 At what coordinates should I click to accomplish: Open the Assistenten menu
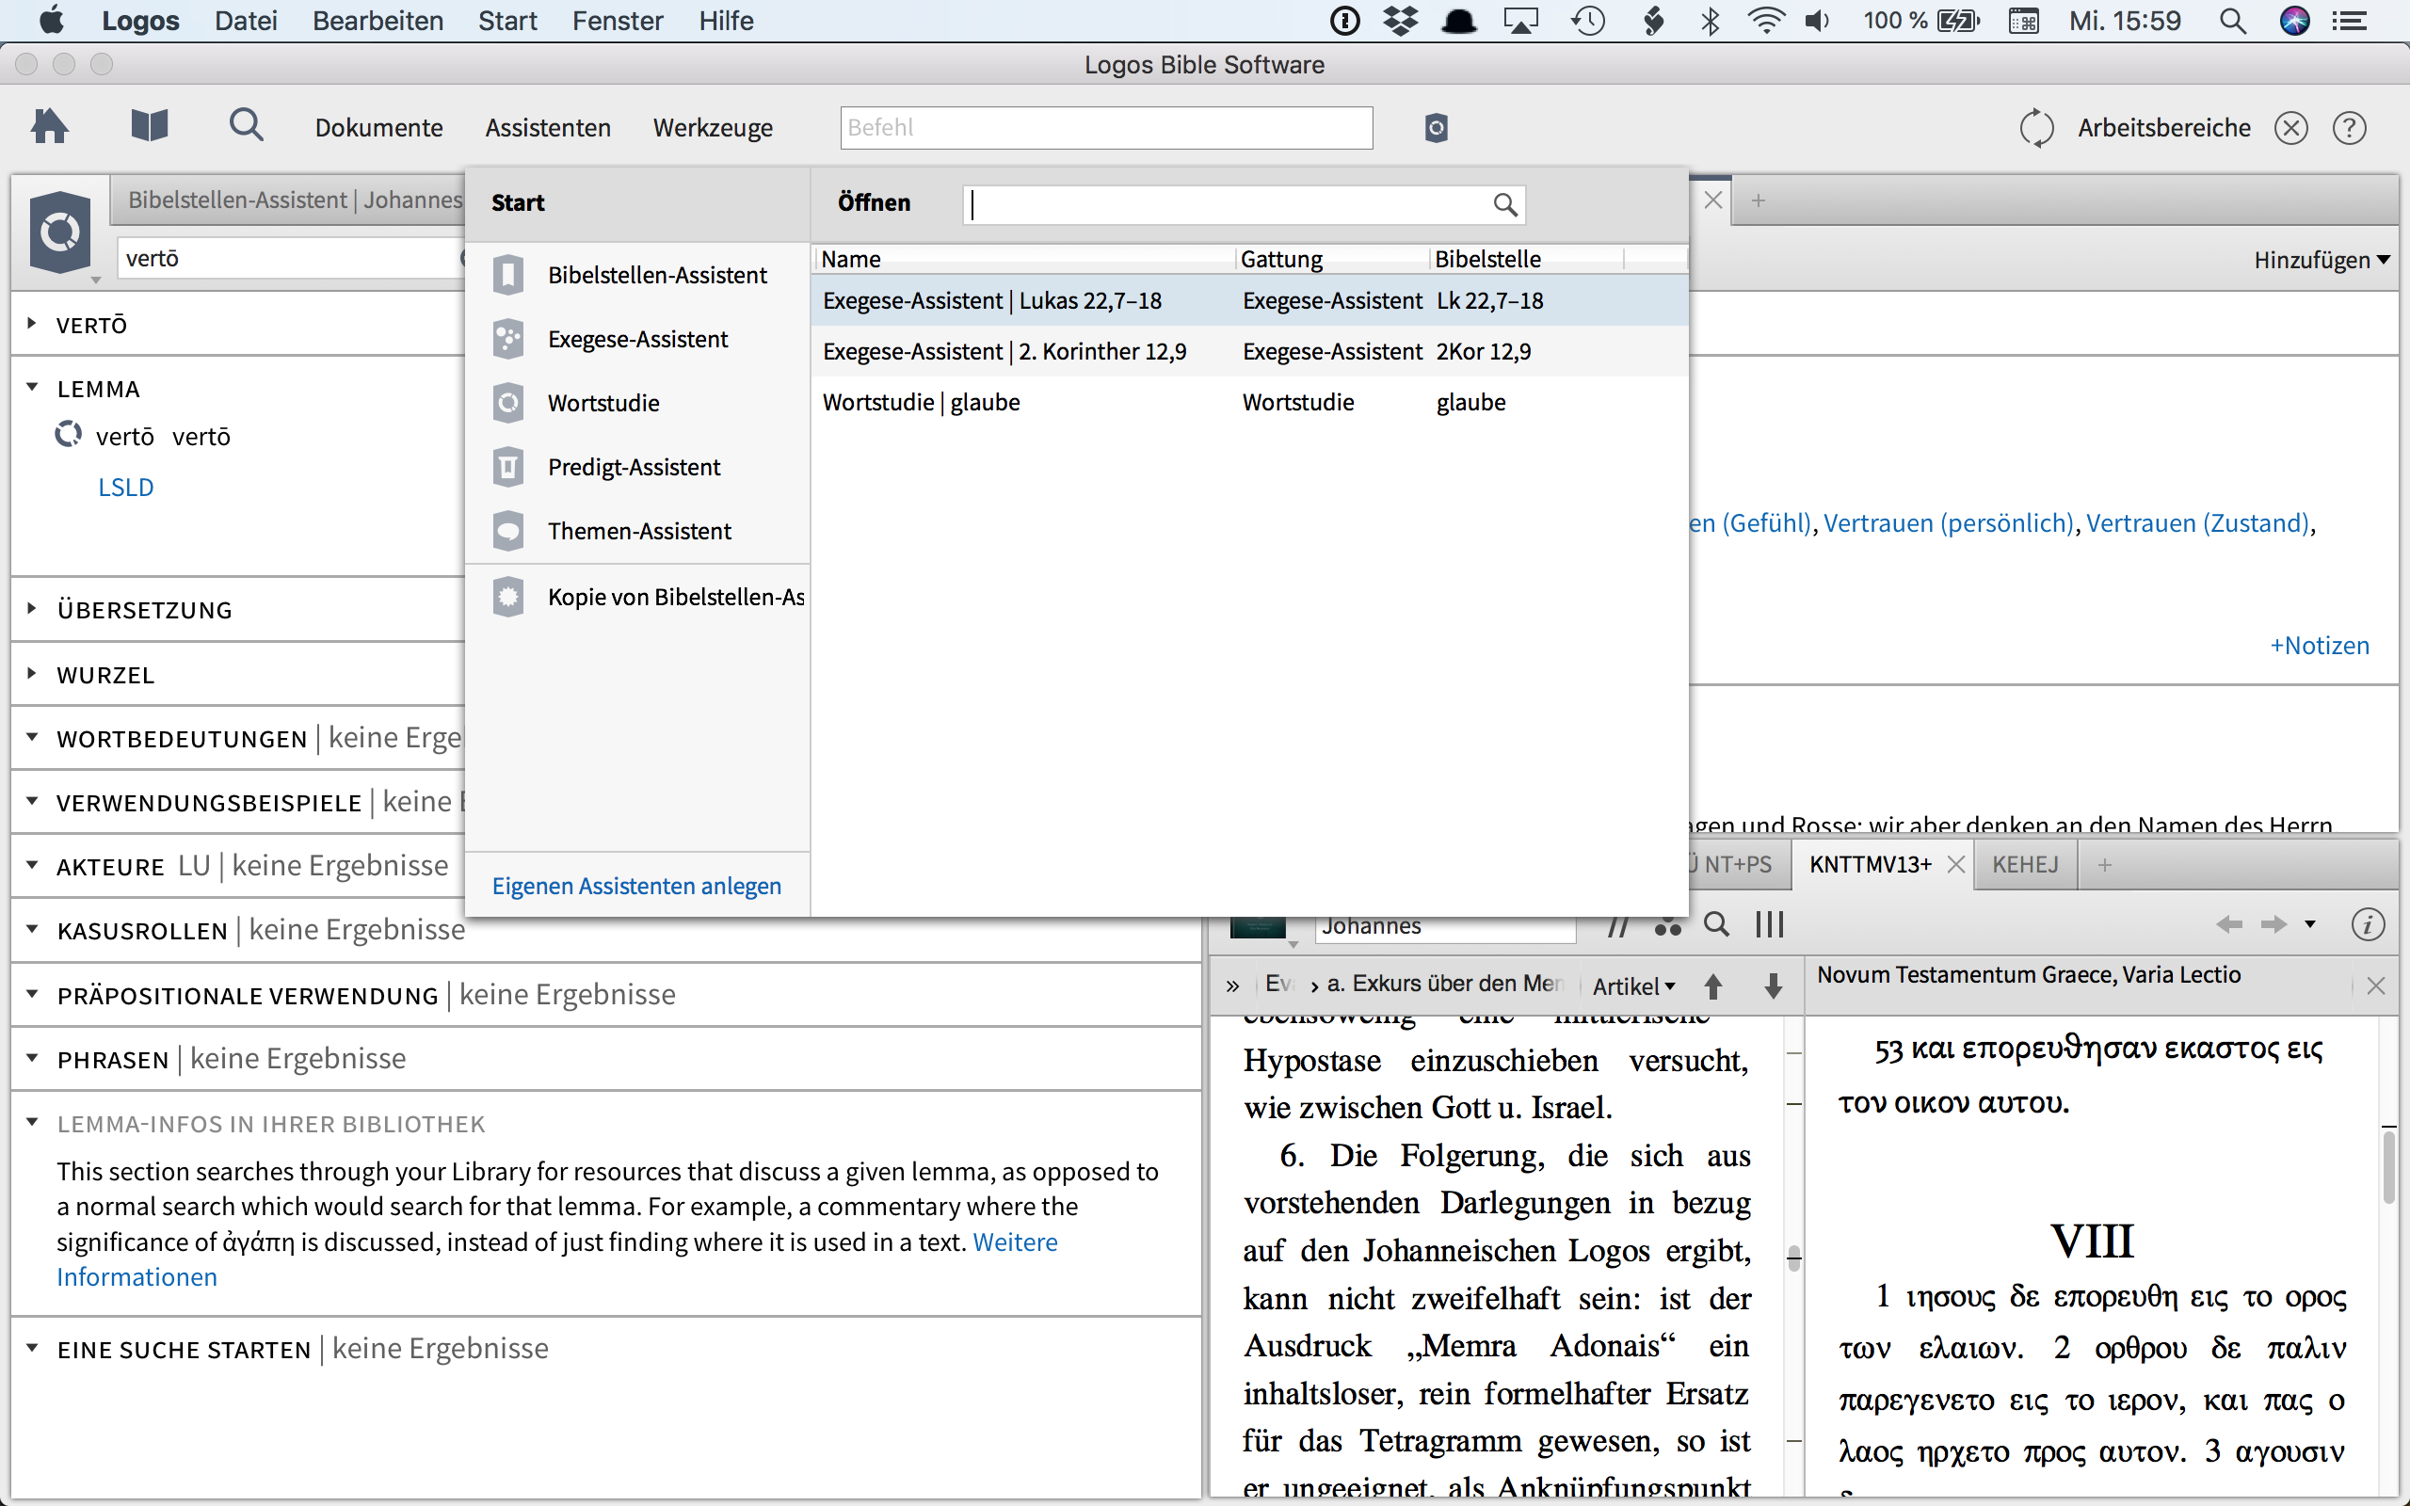click(548, 127)
